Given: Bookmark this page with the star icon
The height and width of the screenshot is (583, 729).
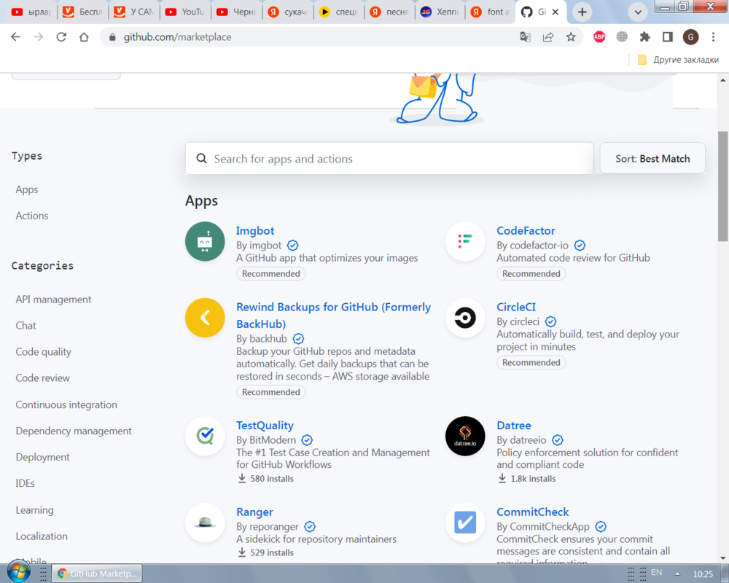Looking at the screenshot, I should [571, 36].
